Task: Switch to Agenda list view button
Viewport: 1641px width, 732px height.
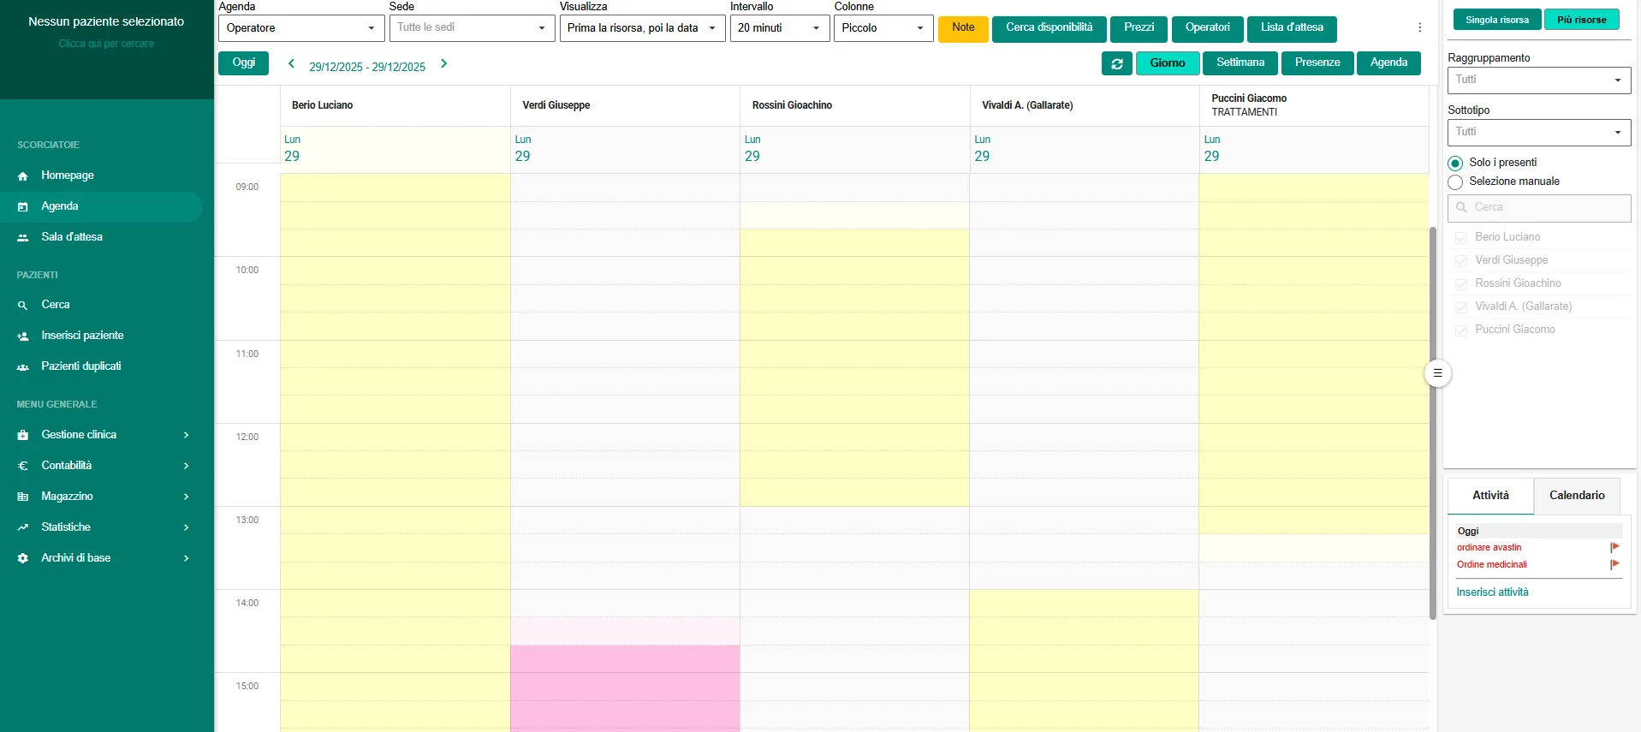Action: pos(1388,63)
